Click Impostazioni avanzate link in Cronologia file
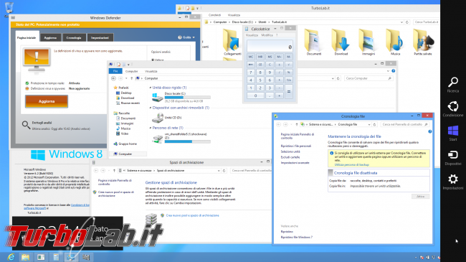This screenshot has height=262, width=466. coord(295,163)
